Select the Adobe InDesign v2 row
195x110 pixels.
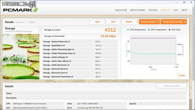tap(80, 57)
